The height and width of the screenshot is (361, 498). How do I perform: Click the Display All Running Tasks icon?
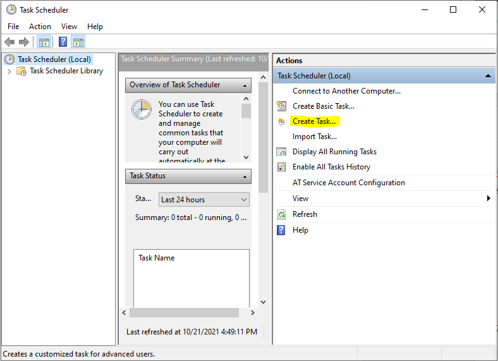(x=281, y=152)
